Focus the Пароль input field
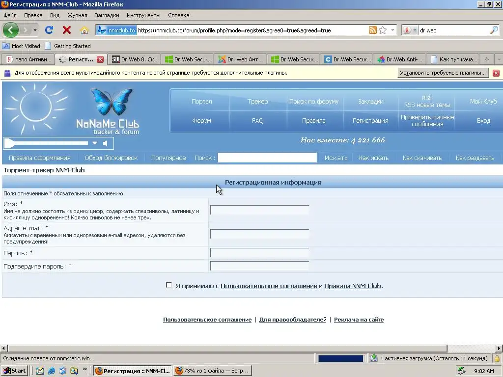Image resolution: width=503 pixels, height=377 pixels. pos(259,253)
